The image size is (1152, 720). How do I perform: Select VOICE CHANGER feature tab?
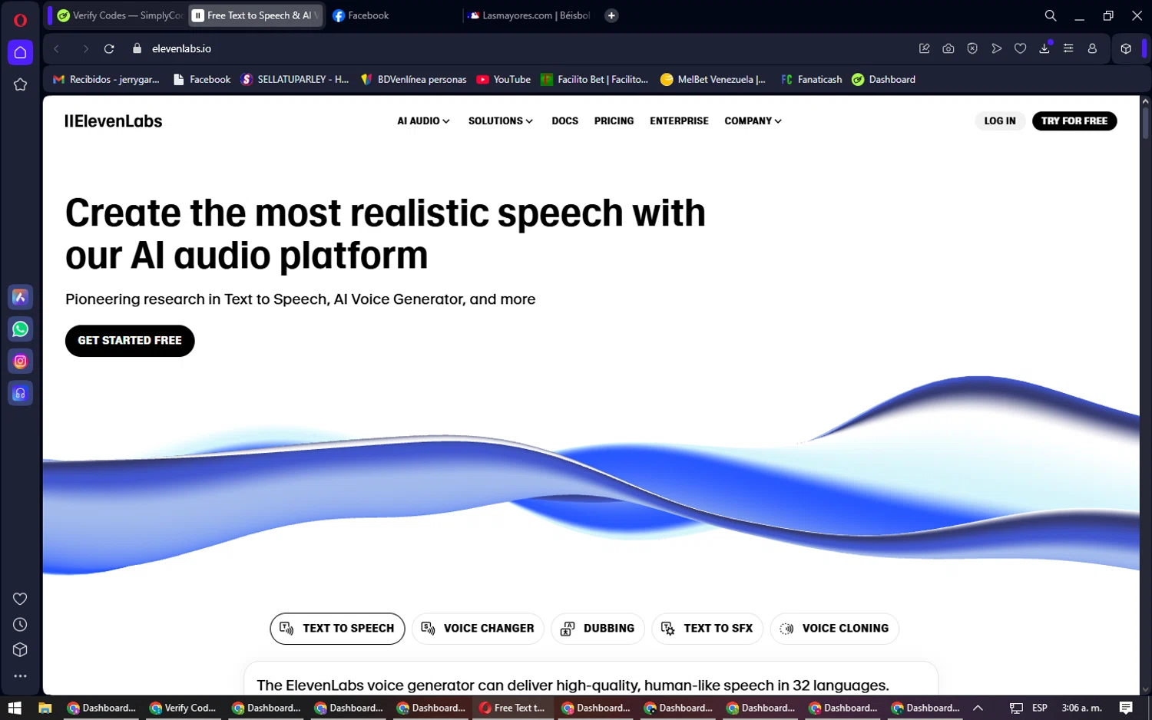tap(478, 629)
